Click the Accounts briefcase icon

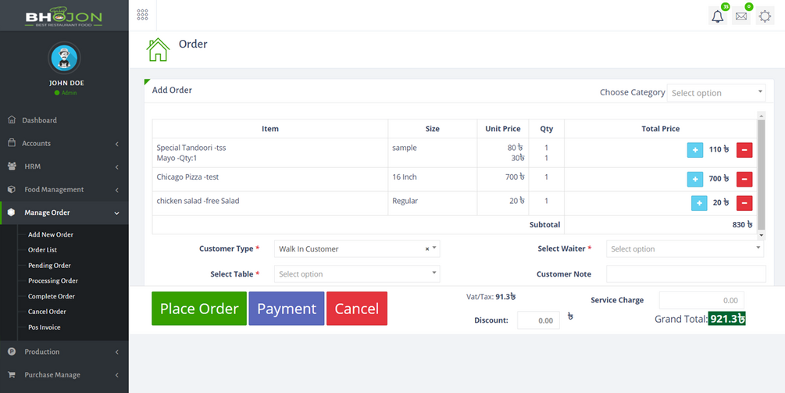pos(12,143)
